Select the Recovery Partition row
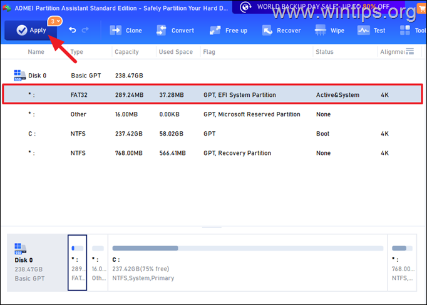Screen dimensions: 427x305 pyautogui.click(x=213, y=153)
